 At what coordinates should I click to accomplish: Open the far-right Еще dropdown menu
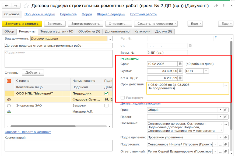point(226,24)
